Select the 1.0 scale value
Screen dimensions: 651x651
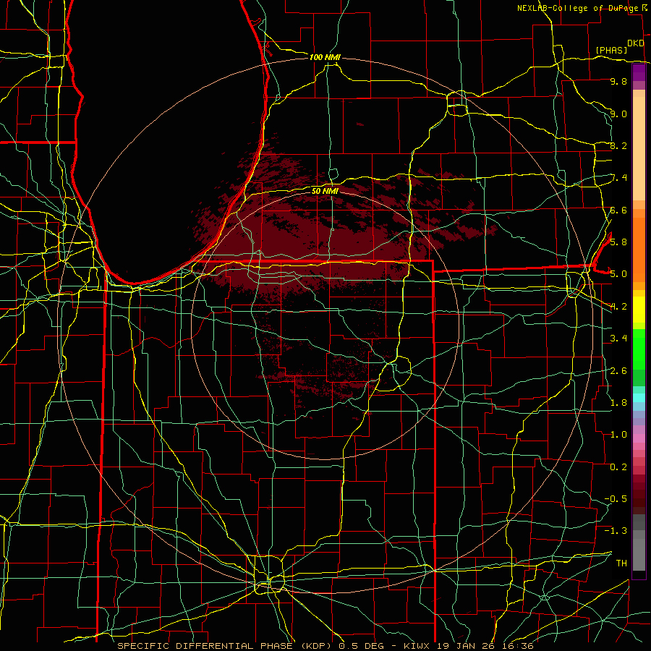coord(618,435)
